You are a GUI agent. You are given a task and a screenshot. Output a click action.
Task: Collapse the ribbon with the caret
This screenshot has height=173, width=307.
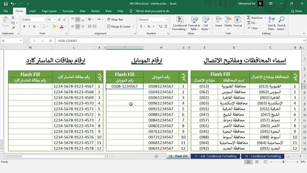304,34
